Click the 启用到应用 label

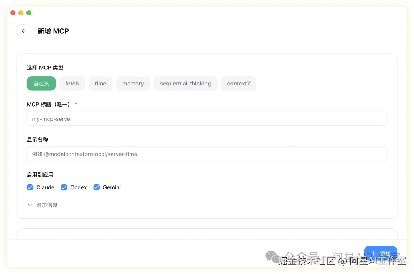[40, 175]
